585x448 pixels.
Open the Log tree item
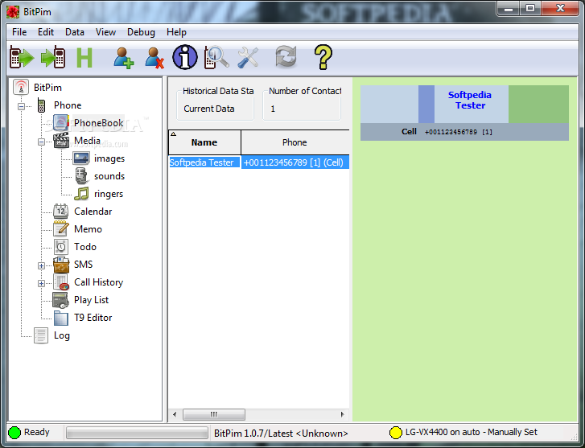(x=62, y=335)
